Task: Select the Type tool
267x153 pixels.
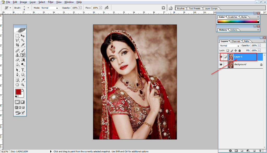Action: [x=23, y=70]
